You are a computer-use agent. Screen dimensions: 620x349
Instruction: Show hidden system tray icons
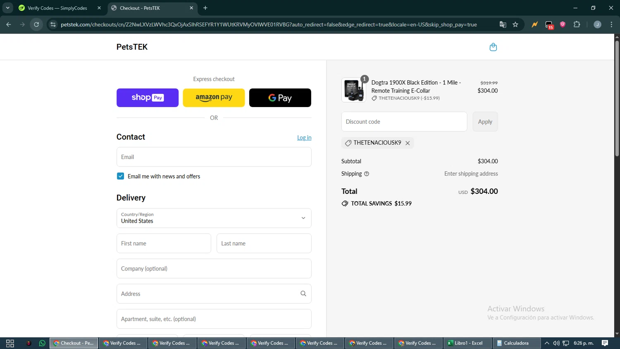click(x=547, y=343)
